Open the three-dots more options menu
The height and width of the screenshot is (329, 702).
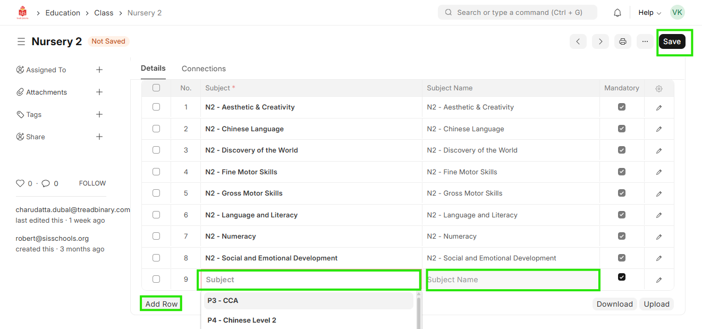click(x=645, y=41)
